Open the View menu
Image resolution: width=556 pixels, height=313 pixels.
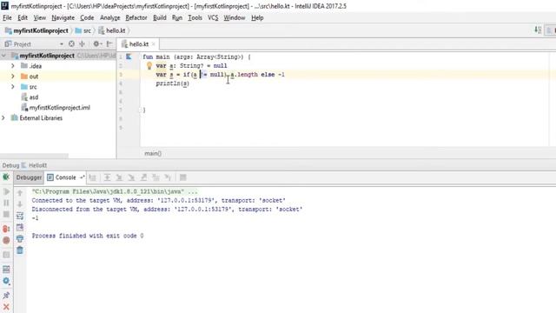pos(39,17)
